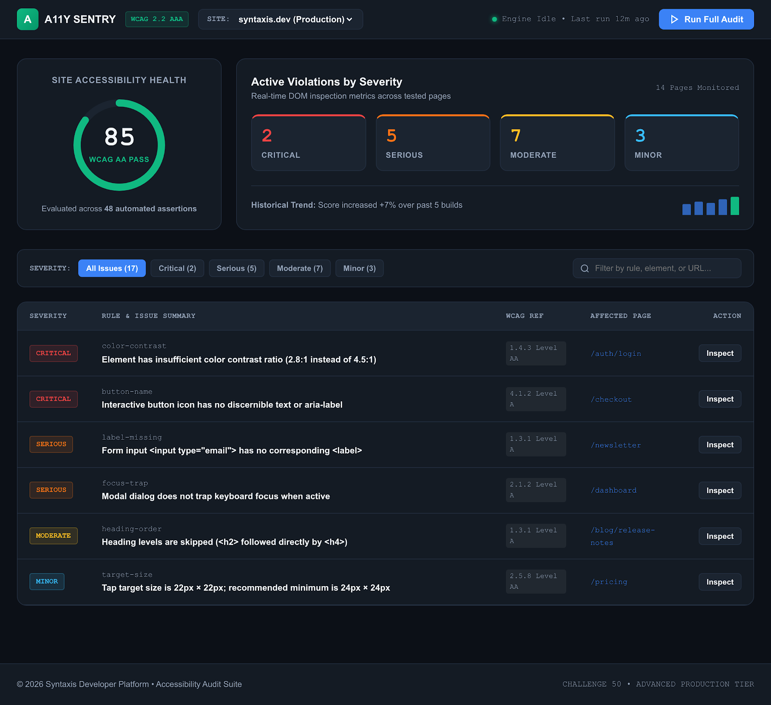The width and height of the screenshot is (771, 705).
Task: Click the green latest-build trend bar
Action: click(734, 206)
